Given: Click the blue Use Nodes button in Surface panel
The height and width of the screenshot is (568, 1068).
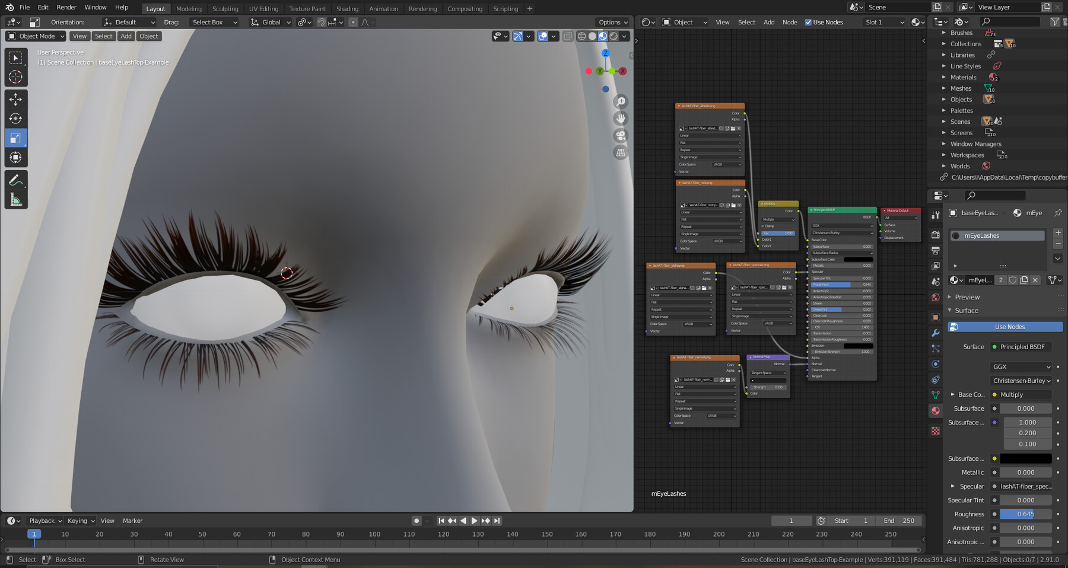Looking at the screenshot, I should [1005, 327].
